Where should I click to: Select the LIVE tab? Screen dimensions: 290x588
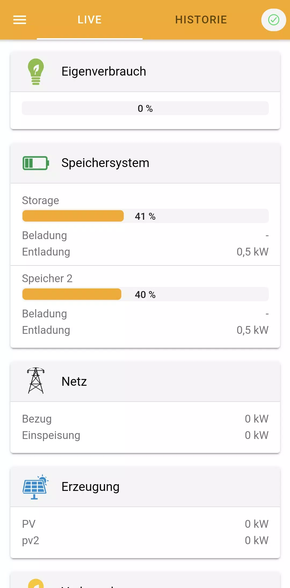[x=89, y=20]
